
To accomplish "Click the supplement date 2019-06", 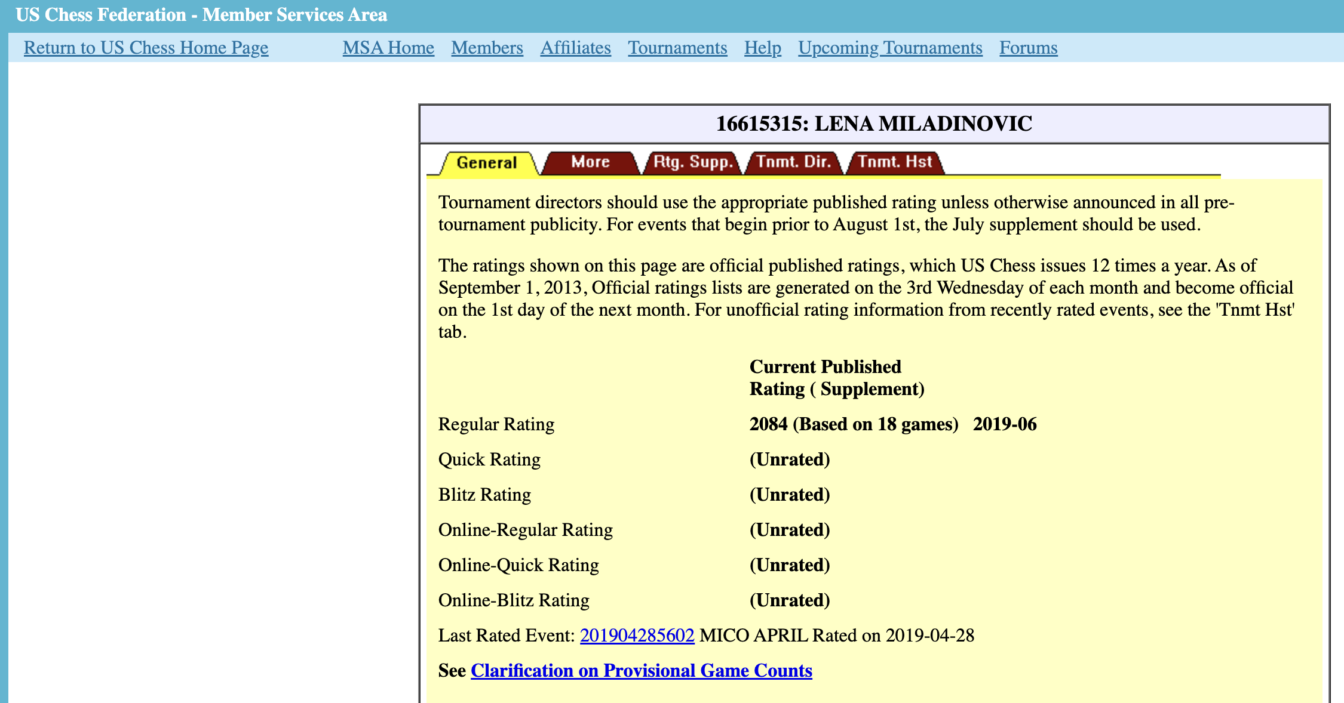I will 1005,424.
